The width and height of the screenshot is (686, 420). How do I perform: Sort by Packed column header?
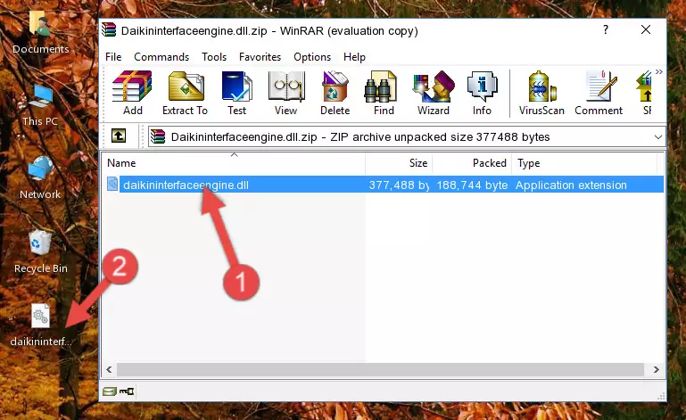(x=472, y=163)
